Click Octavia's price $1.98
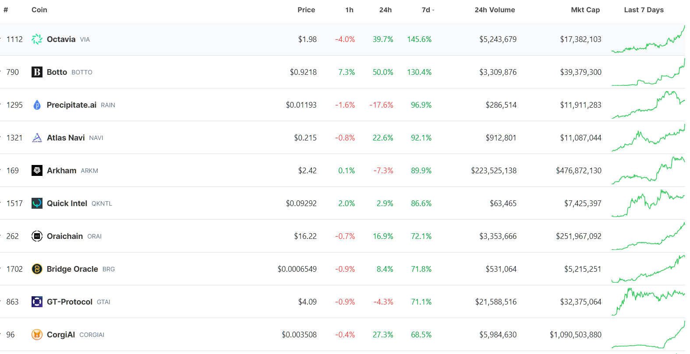This screenshot has width=690, height=354. [308, 39]
